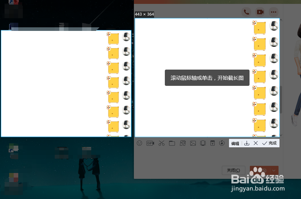
Task: Open the GIF panel
Action: pos(150,143)
